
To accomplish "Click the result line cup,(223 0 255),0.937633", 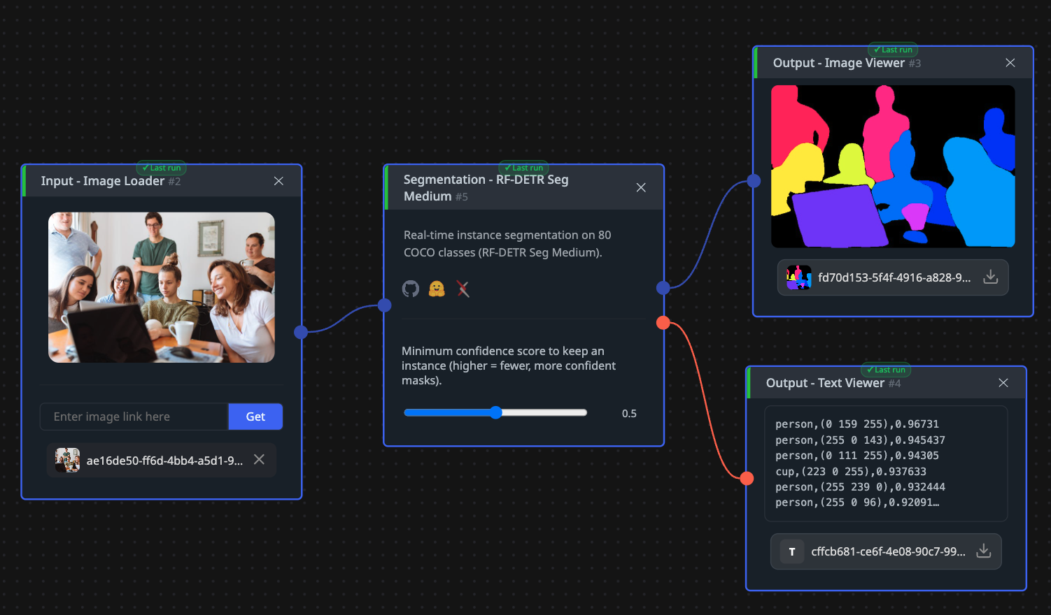I will (x=851, y=472).
